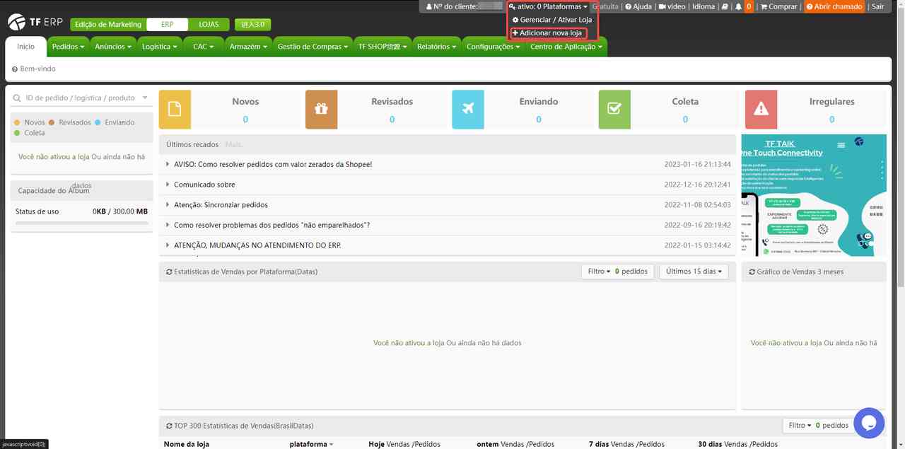Expand the AVISO Shopee notice

[273, 164]
